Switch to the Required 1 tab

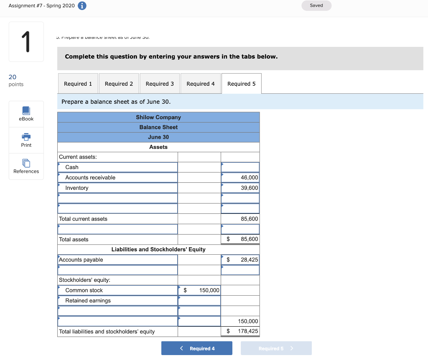click(x=78, y=83)
